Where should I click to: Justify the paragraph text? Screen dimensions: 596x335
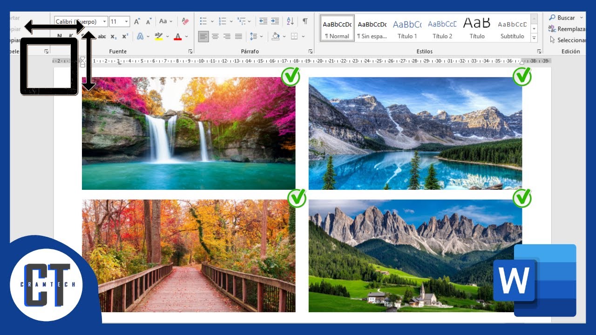click(238, 36)
